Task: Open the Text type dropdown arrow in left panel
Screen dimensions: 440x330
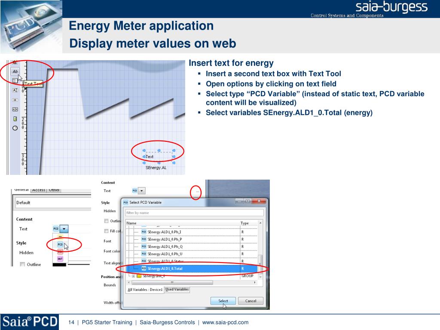Action: [64, 229]
